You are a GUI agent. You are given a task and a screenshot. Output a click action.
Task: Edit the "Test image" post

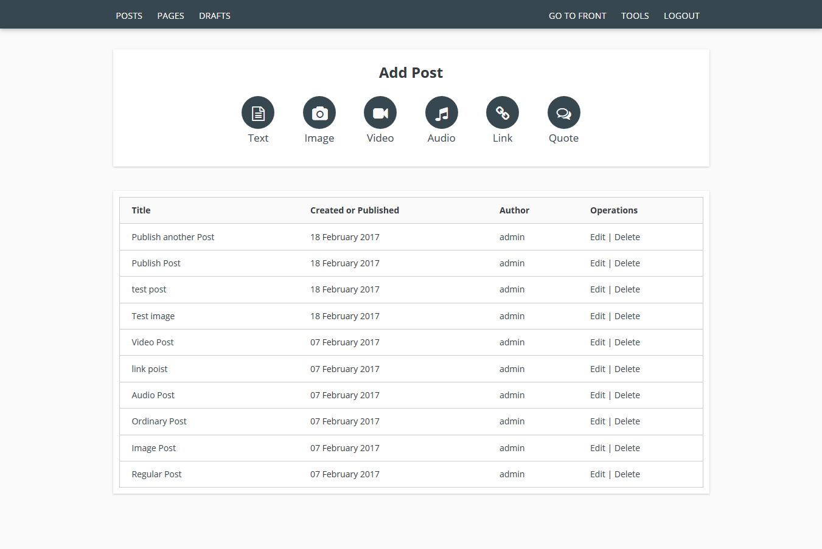click(597, 316)
